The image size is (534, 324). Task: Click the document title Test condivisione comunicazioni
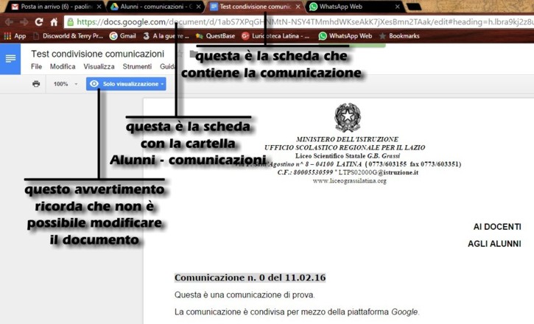[97, 54]
